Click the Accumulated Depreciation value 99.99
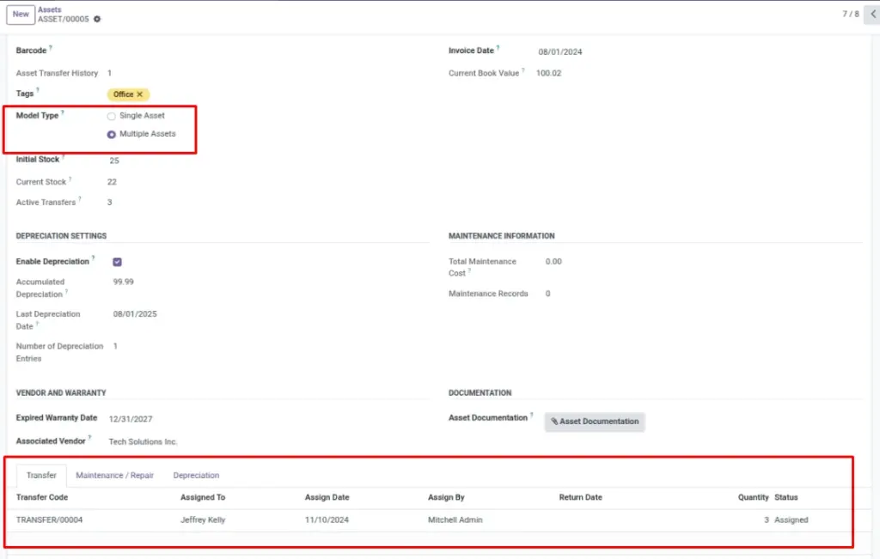 tap(124, 282)
